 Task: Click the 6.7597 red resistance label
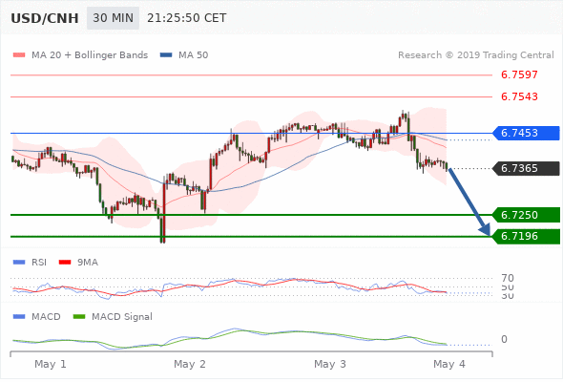519,74
